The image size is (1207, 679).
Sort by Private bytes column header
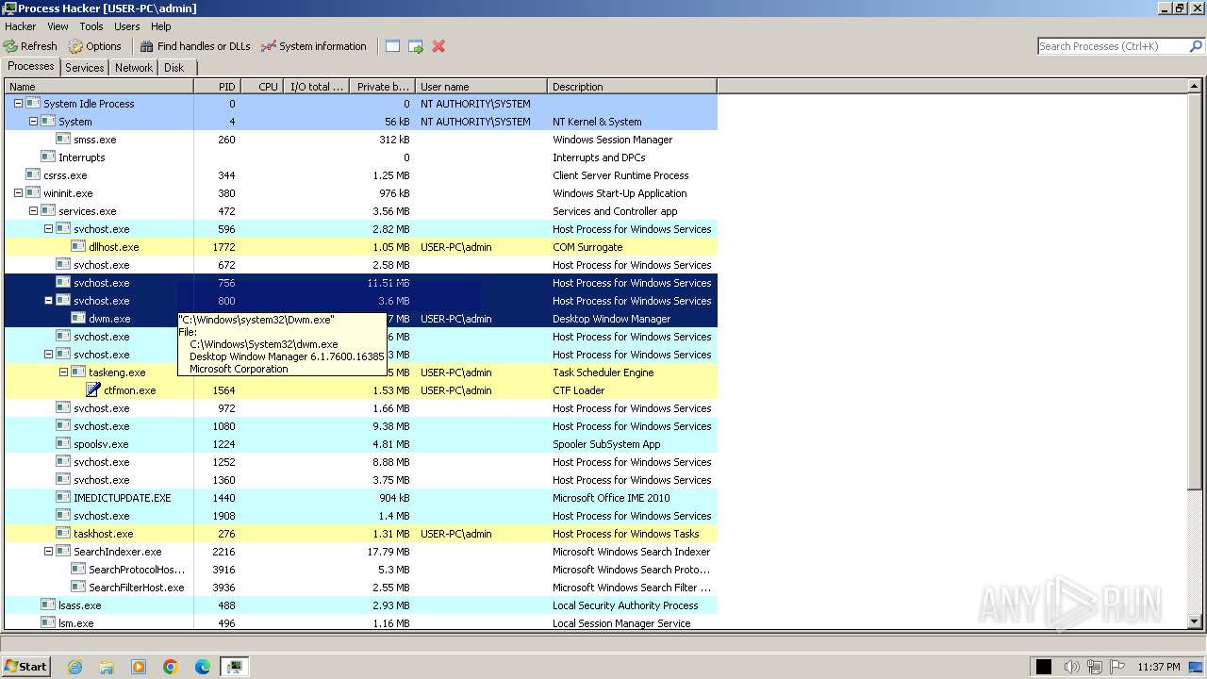381,87
